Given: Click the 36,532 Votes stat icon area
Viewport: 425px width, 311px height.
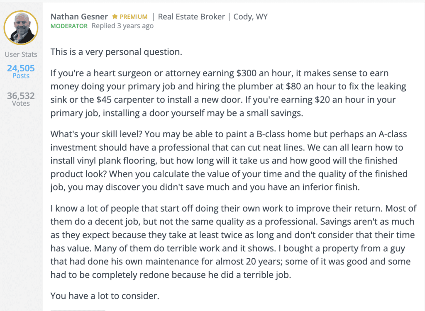Looking at the screenshot, I should coord(20,96).
